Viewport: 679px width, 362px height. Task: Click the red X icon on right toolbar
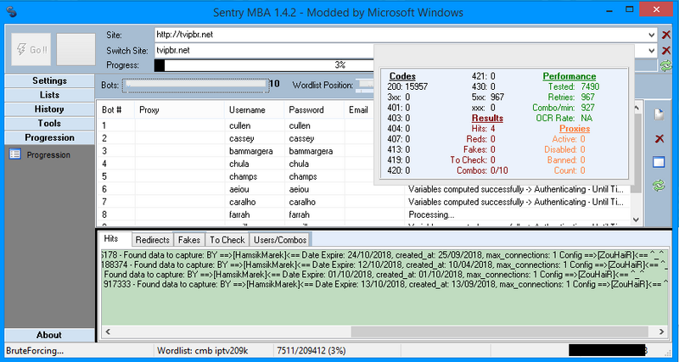click(659, 138)
